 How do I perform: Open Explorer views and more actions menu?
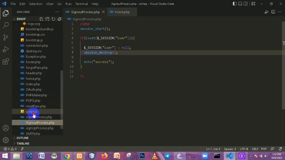(x=57, y=12)
